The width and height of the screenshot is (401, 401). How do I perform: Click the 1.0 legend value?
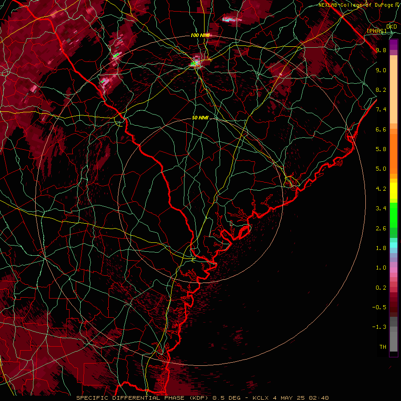tap(381, 268)
